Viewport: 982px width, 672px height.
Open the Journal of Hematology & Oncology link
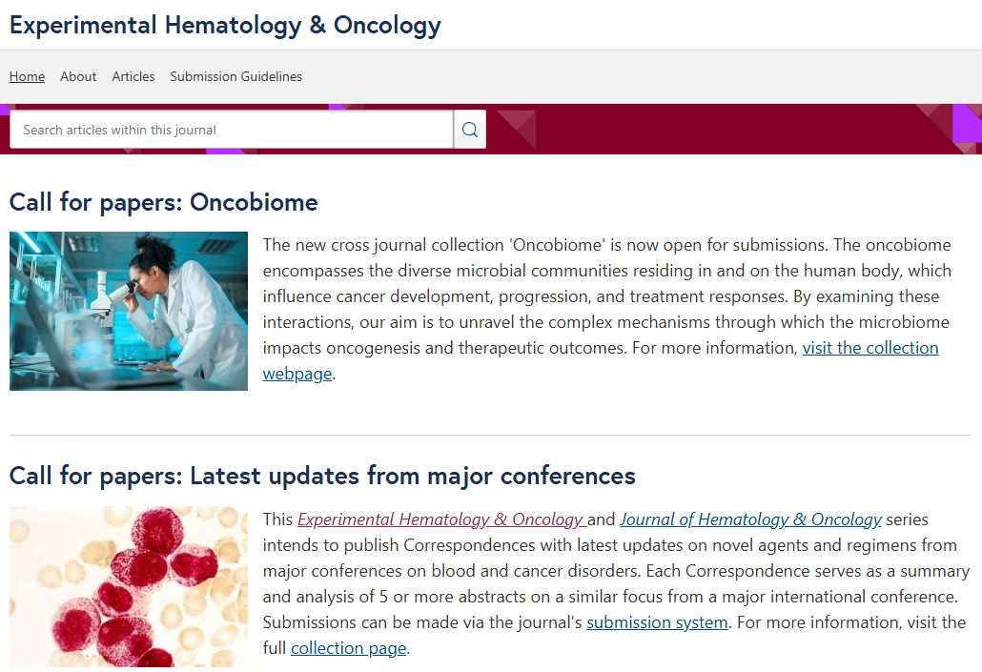751,519
